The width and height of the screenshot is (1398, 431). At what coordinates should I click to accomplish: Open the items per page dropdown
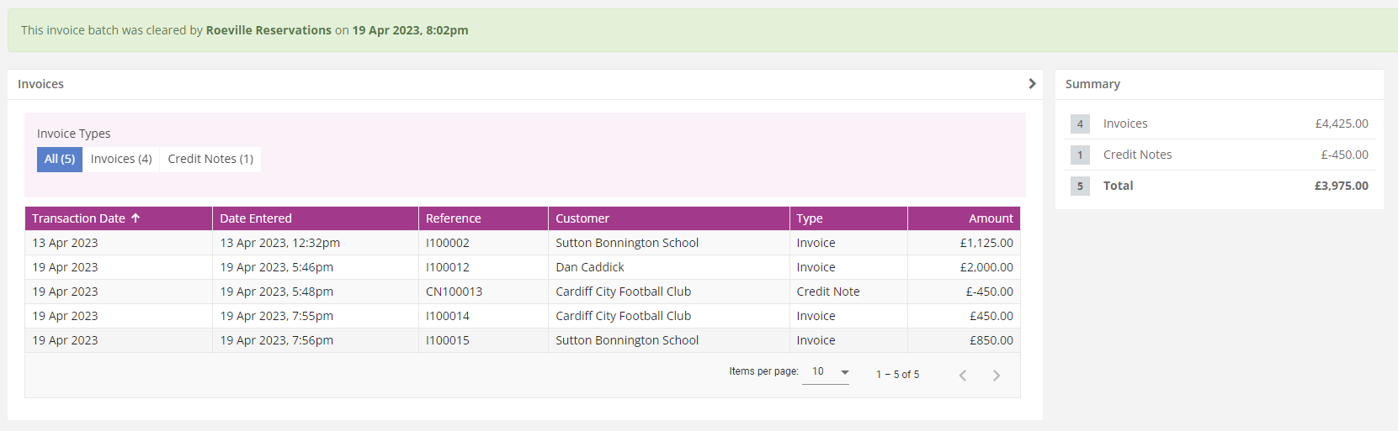(x=826, y=372)
